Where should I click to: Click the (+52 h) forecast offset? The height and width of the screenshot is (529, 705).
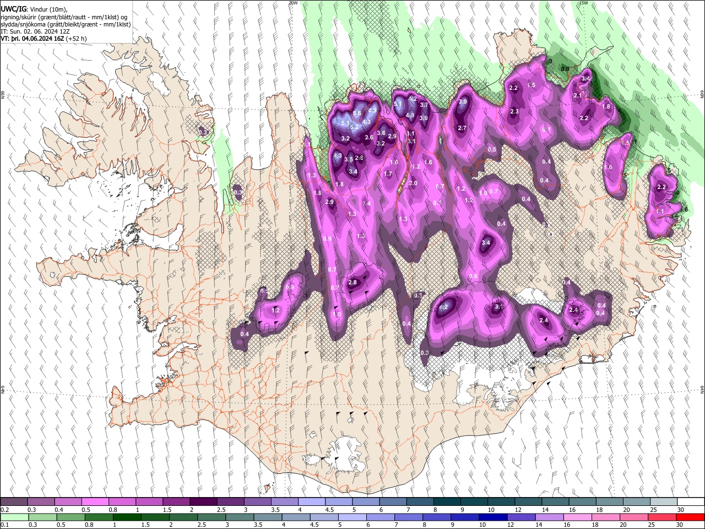(77, 39)
